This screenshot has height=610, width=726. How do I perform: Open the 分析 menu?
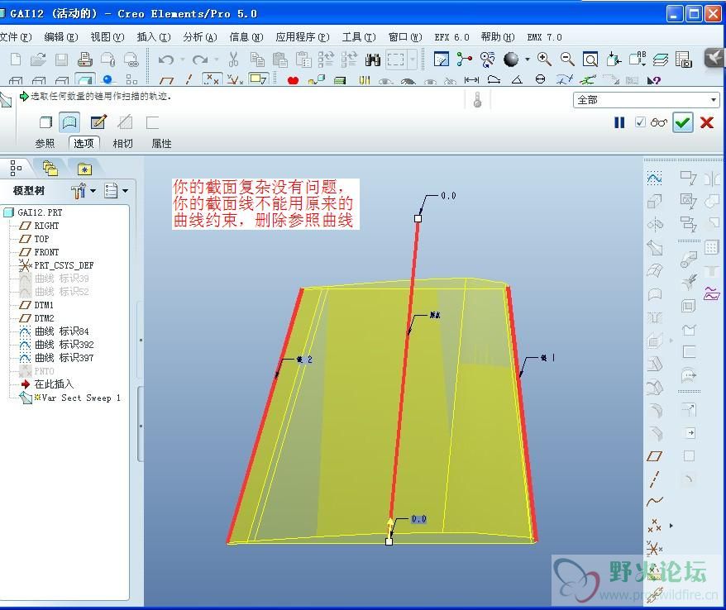pyautogui.click(x=200, y=37)
